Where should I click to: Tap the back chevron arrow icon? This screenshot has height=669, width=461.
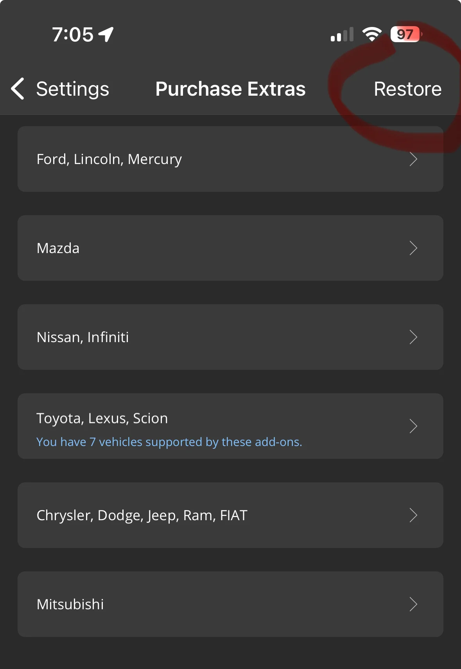click(18, 89)
